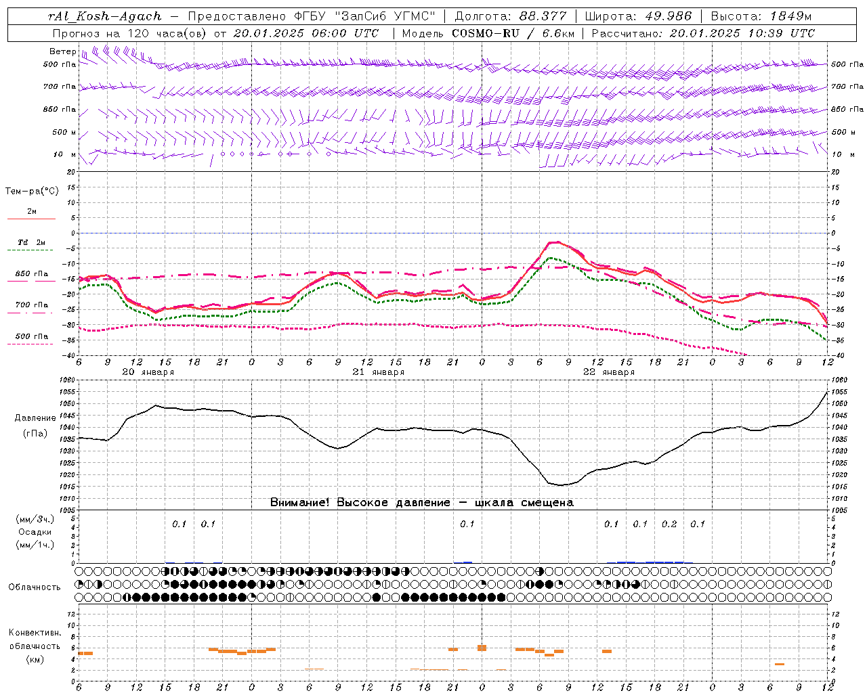Click the temperature curve peak near -3°C
The width and height of the screenshot is (867, 693).
557,242
